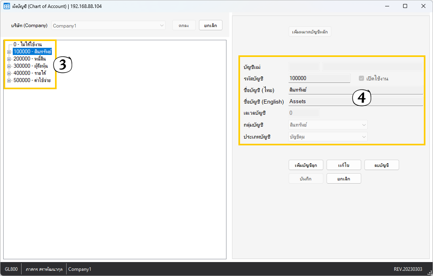Expand the 500000 ค่าใช้จ่าย tree node
This screenshot has height=276, width=433.
pos(9,80)
